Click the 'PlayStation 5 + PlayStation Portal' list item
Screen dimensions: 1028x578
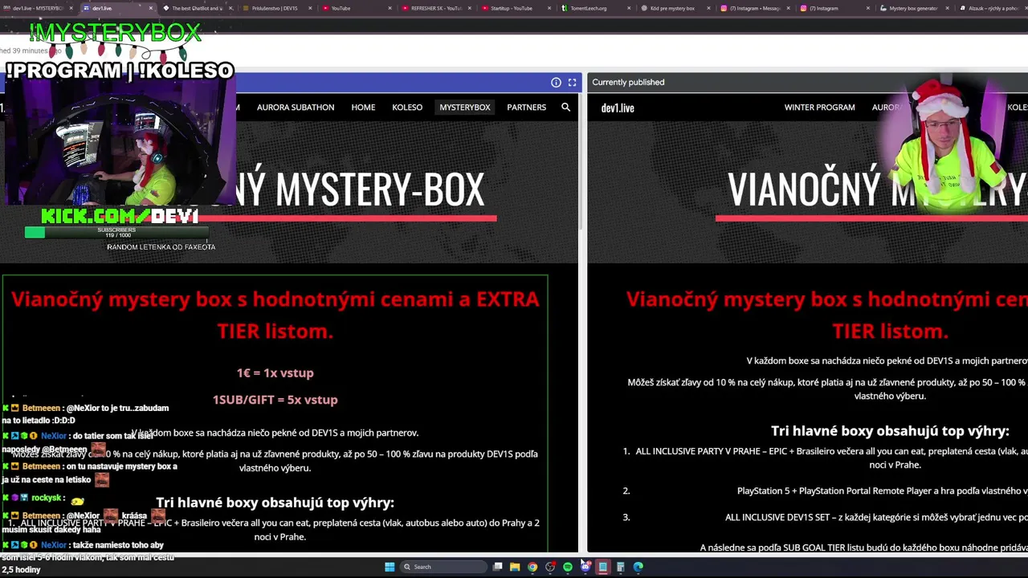coord(882,490)
